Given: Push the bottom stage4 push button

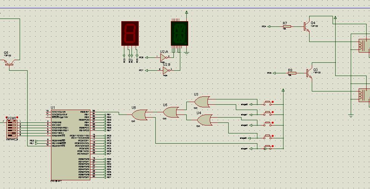Looking at the screenshot, I should [268, 148].
